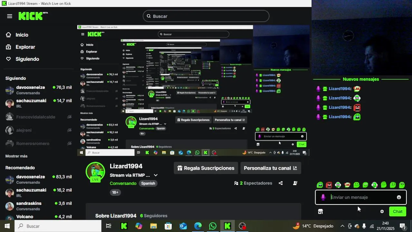Open Siguiendo with the heart icon
Image resolution: width=412 pixels, height=232 pixels.
pos(23,59)
